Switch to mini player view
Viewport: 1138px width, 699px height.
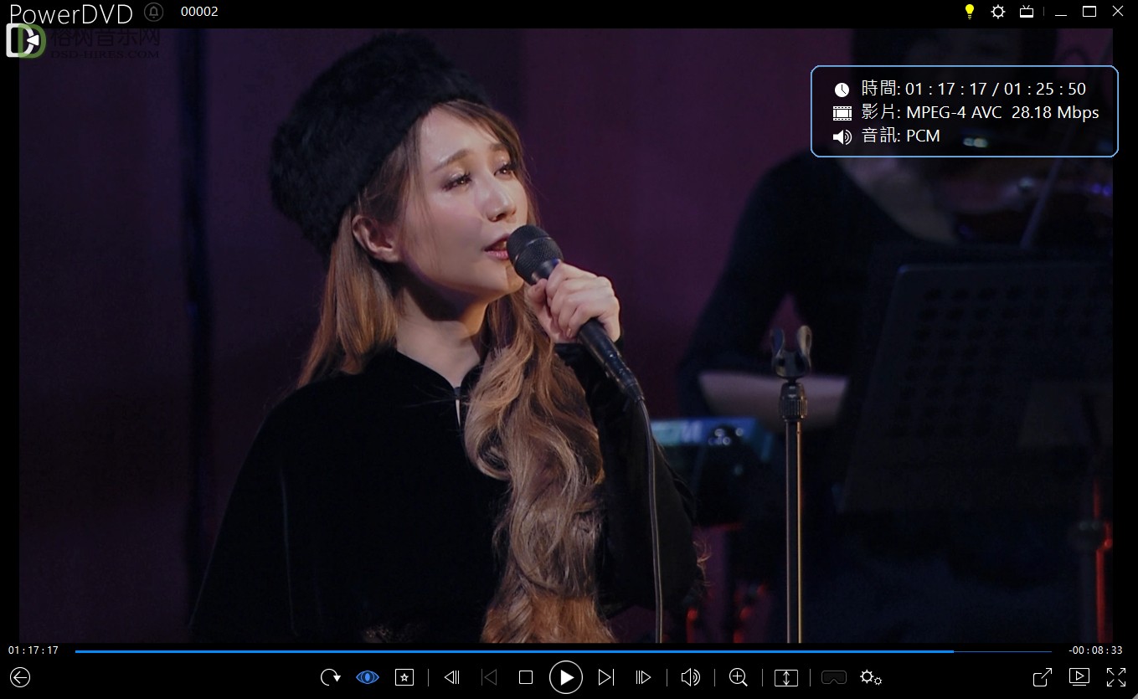pos(1079,676)
